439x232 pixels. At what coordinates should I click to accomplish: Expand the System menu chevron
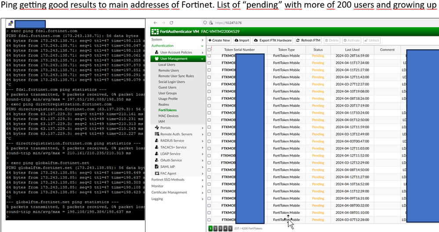point(202,40)
